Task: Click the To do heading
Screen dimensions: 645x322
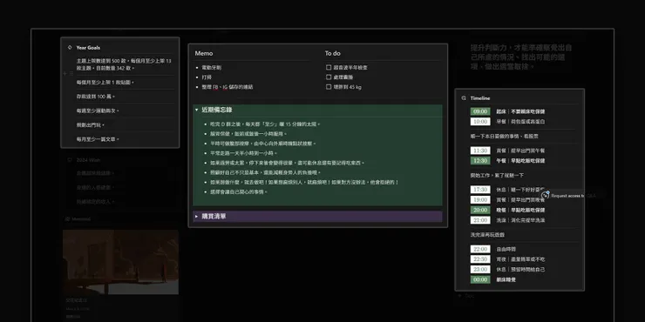Action: click(332, 53)
